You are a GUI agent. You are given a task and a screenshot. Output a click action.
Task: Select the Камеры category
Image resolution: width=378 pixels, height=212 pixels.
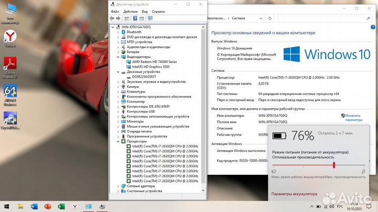click(133, 87)
